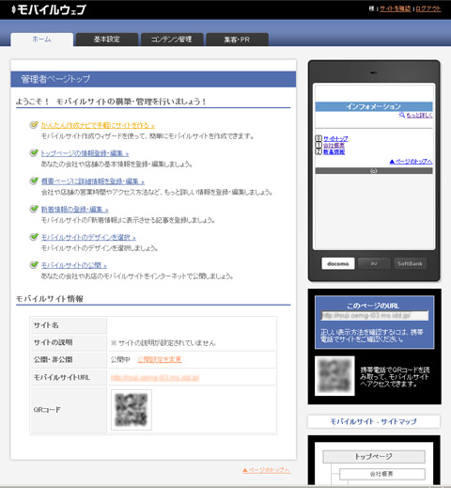Screen dimensions: 451x488
Task: Select トップページ node in the sitemap
Action: 374,457
